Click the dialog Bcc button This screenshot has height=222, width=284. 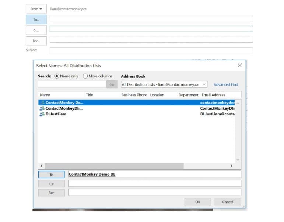(52, 193)
